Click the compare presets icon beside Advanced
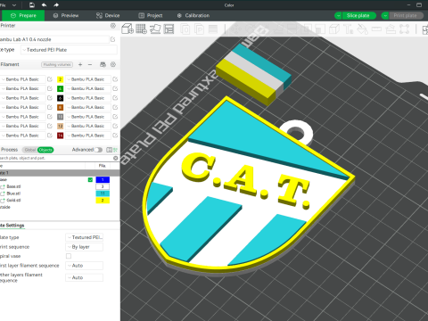 point(109,150)
